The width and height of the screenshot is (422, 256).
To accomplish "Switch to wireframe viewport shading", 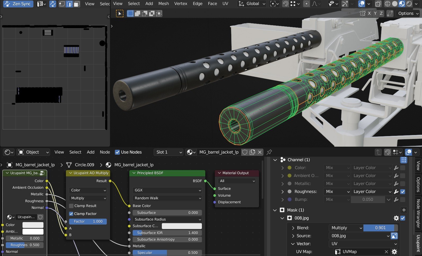I will coord(387,4).
